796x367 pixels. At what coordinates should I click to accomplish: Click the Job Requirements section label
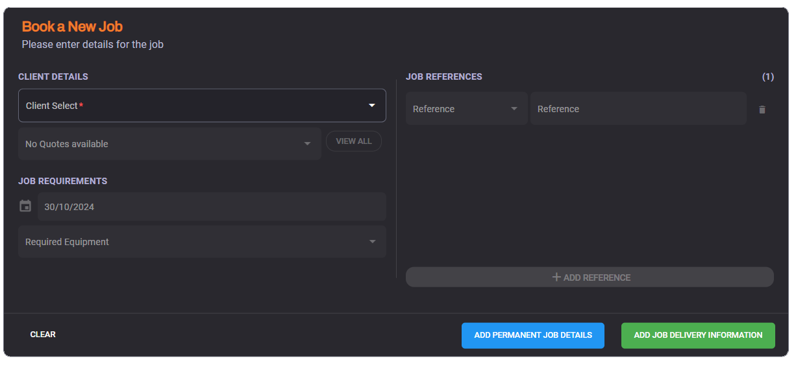click(x=63, y=181)
